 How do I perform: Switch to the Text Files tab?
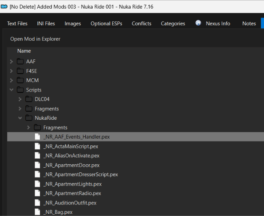(x=17, y=24)
